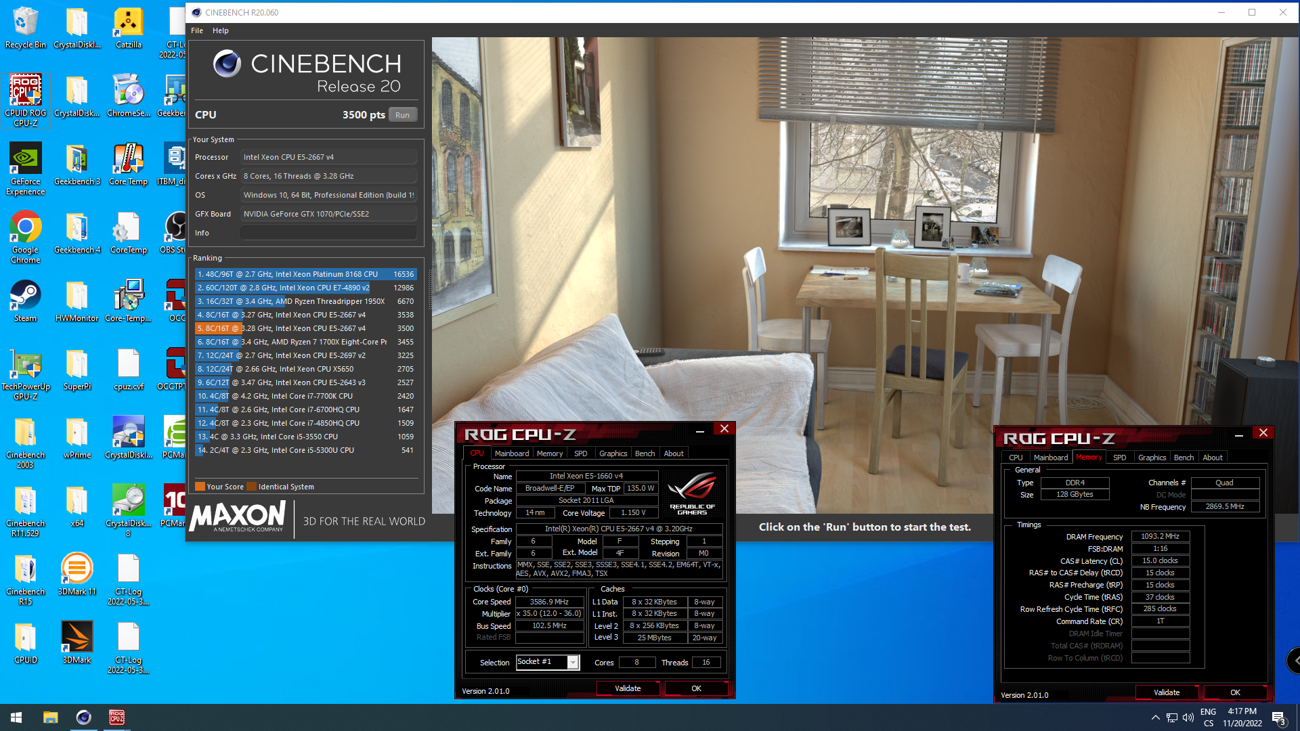Select ranking row Intel Core i5-5300U
This screenshot has width=1300, height=731.
click(305, 450)
